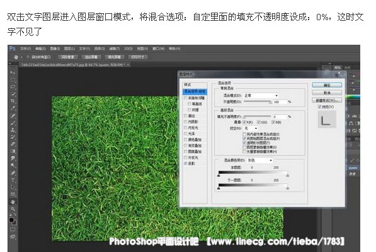Select the Eraser tool
Screen dimensions: 376x252
13,144
